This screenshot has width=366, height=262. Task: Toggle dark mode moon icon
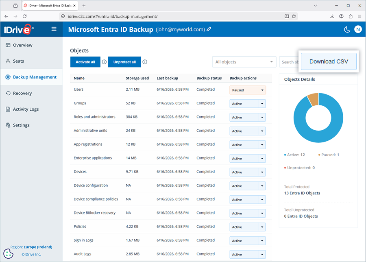click(347, 29)
